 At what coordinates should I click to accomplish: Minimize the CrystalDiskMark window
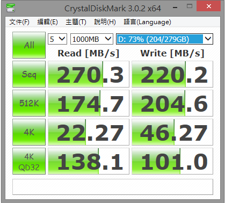(175, 8)
